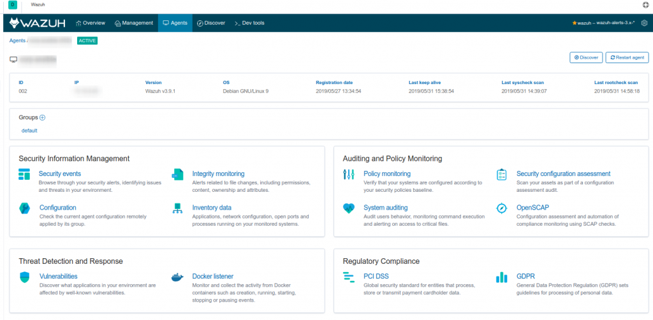Click the Security Information Management heading
The image size is (653, 320).
click(74, 159)
